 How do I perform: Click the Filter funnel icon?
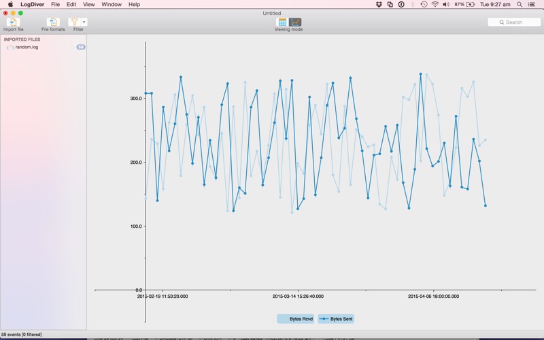click(x=74, y=22)
